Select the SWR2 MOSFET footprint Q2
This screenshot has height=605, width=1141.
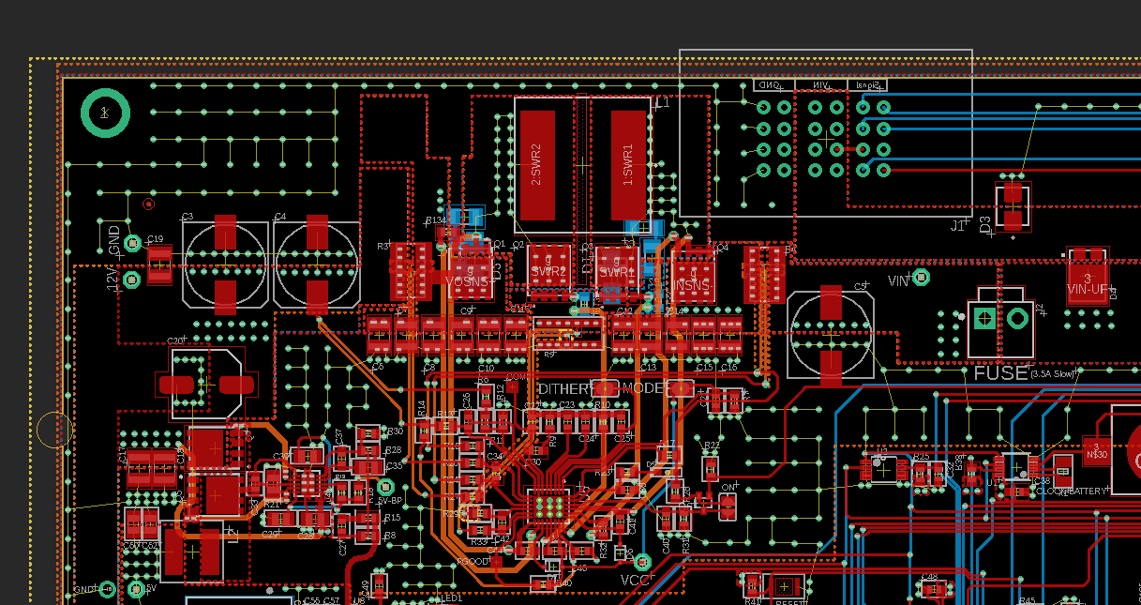pos(549,270)
